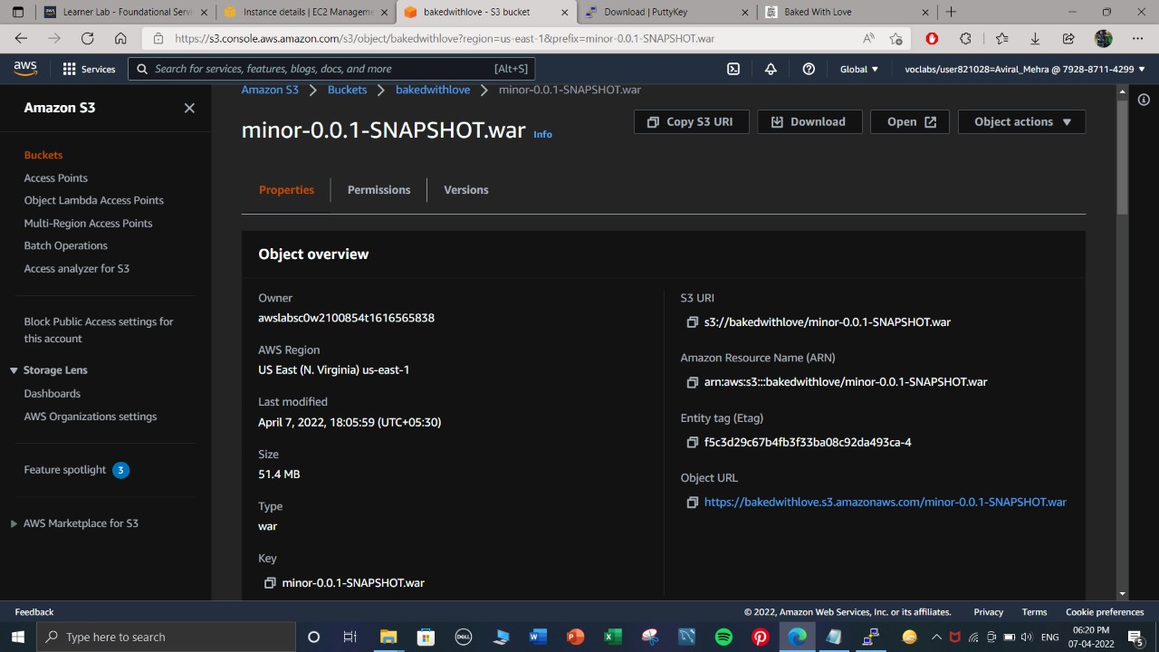This screenshot has height=652, width=1159.
Task: Open the info panel icon at right edge
Action: 1144,100
